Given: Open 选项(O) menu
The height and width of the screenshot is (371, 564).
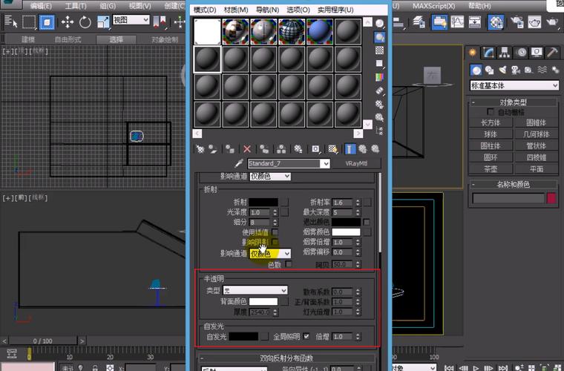Looking at the screenshot, I should (x=298, y=10).
